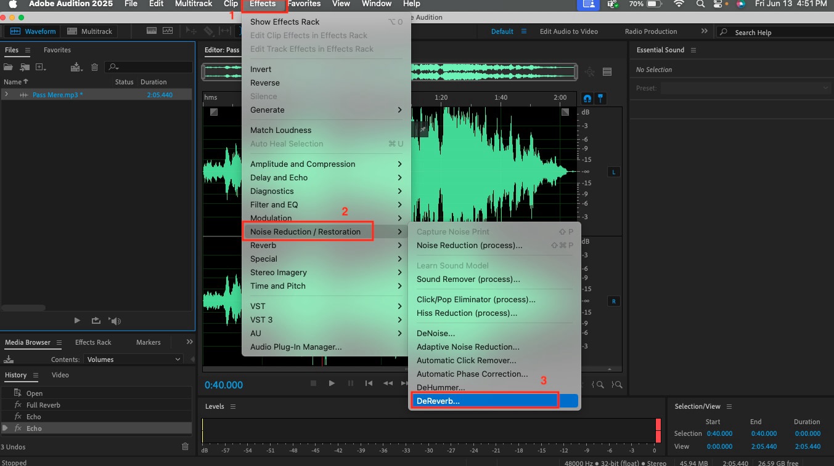Click trash icon in Files panel toolbar
The image size is (834, 466).
point(94,67)
